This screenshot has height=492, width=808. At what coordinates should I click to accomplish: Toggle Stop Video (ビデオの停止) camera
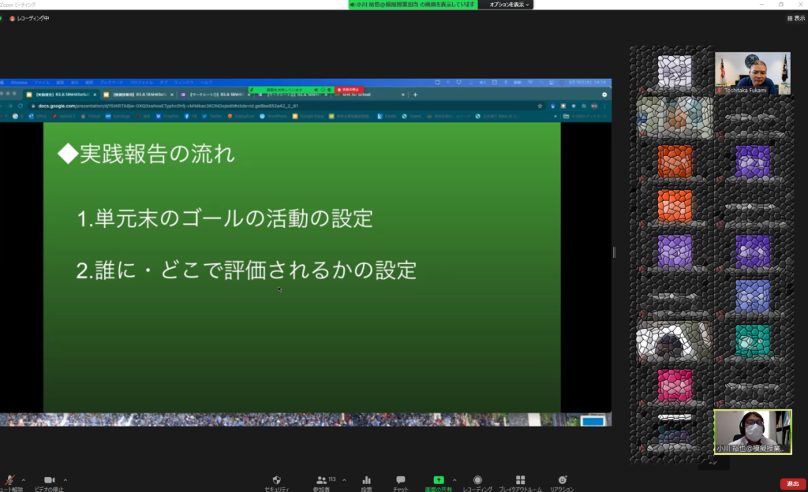(x=49, y=480)
